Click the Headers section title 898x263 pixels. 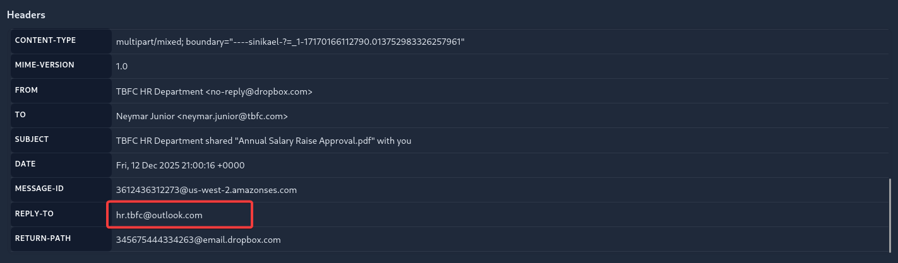pyautogui.click(x=26, y=15)
